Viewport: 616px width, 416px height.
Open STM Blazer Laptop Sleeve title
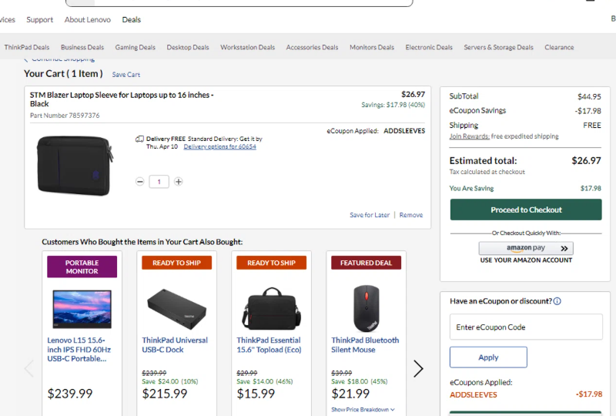point(122,99)
